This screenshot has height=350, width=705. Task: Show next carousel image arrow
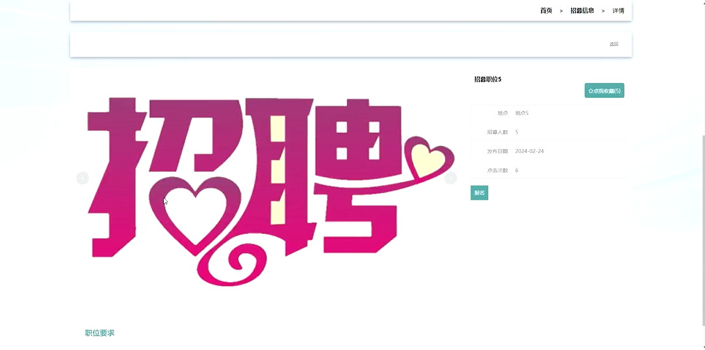(450, 178)
